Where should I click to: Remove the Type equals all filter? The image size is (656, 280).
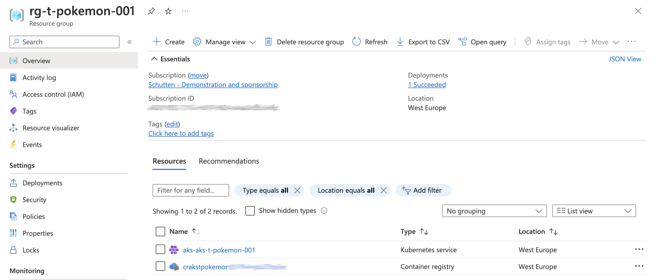click(297, 190)
